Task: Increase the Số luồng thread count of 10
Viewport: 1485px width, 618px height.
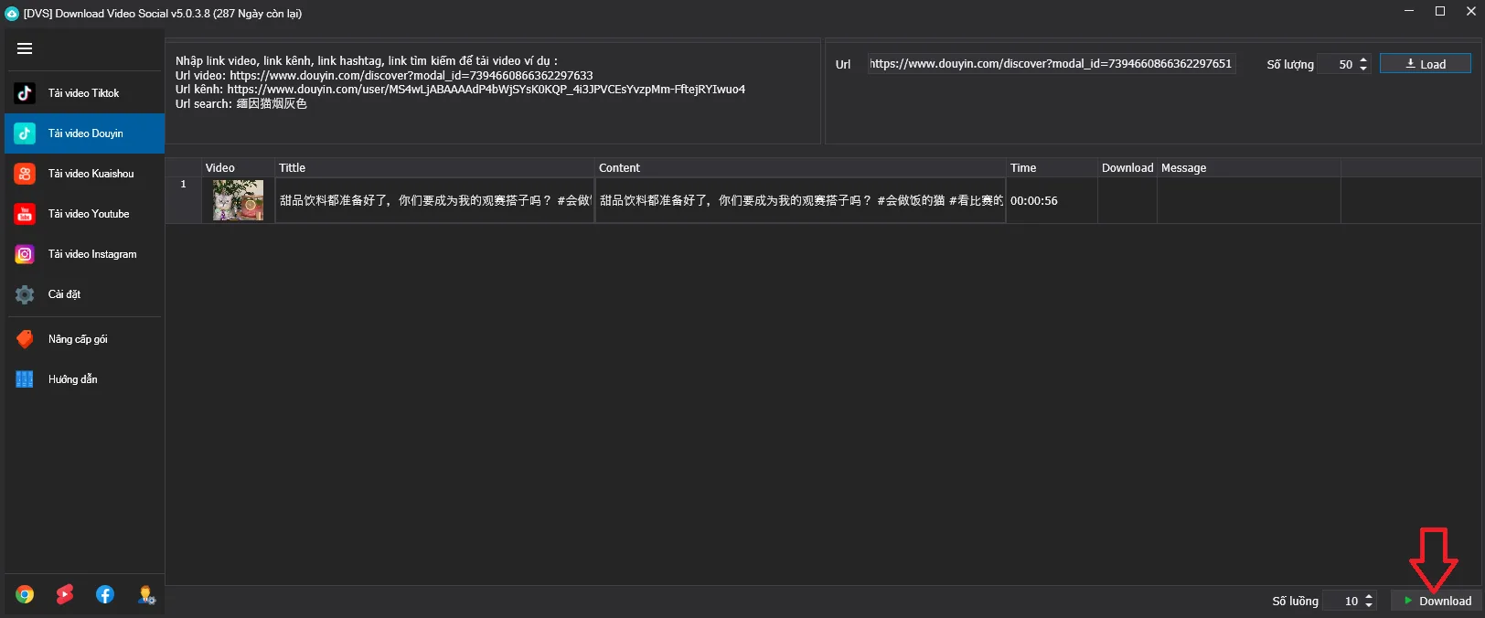Action: point(1369,596)
